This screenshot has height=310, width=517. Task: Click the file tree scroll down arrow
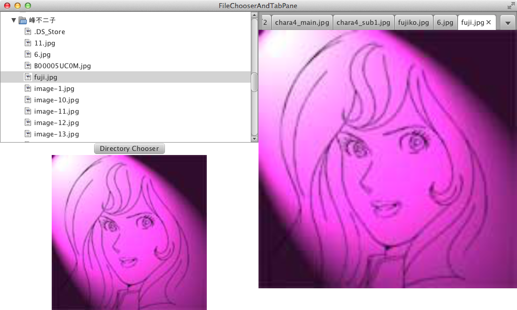[x=254, y=139]
